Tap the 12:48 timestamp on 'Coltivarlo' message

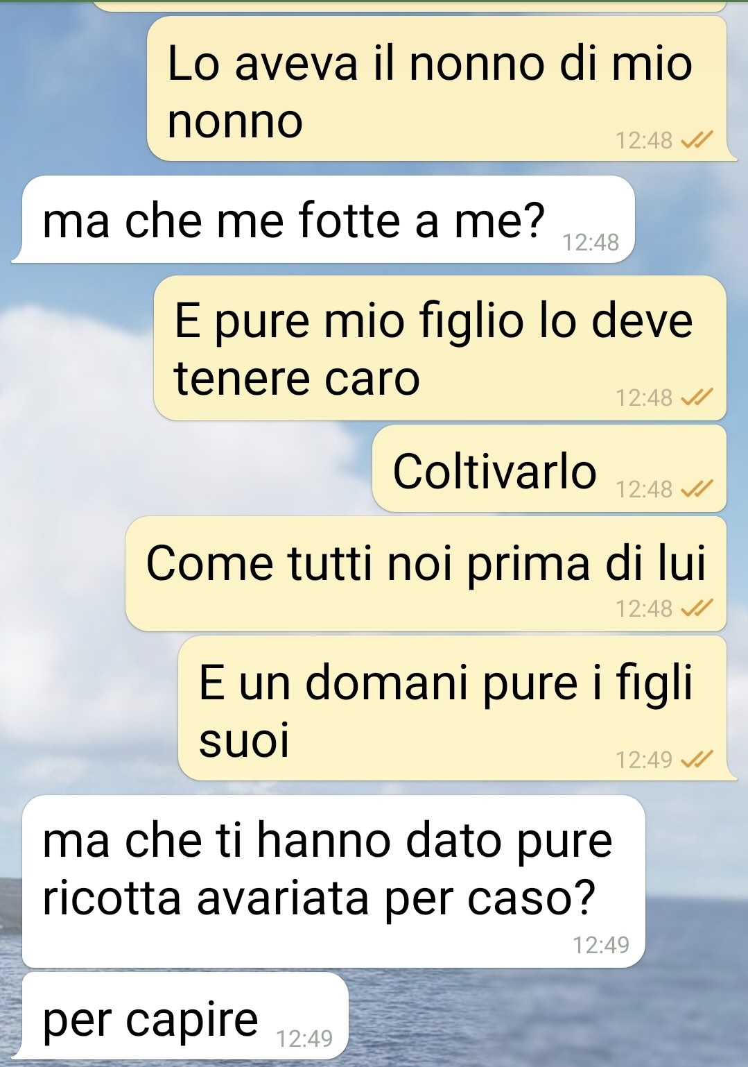click(644, 490)
